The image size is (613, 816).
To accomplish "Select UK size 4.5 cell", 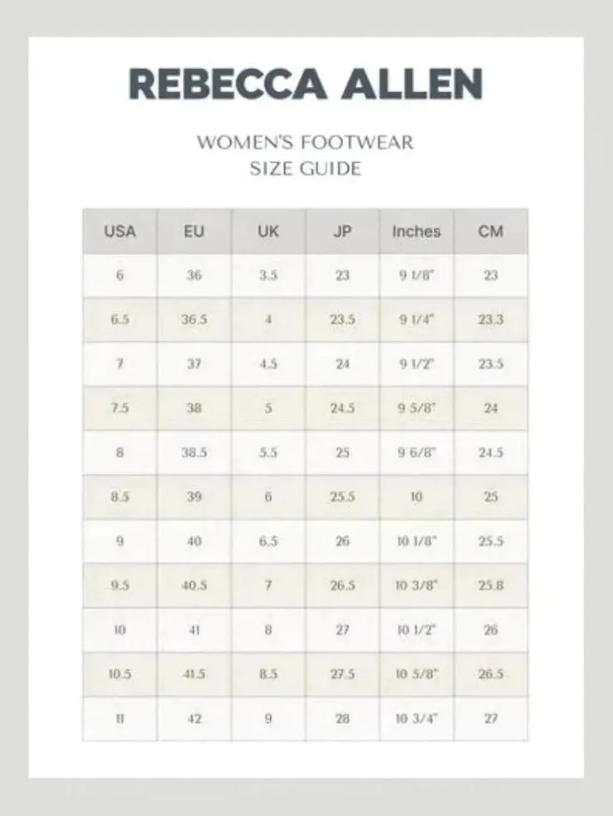I will [x=268, y=364].
